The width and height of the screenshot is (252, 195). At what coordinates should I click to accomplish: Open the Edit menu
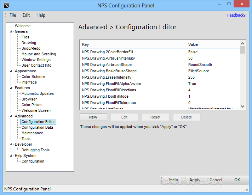[26, 15]
